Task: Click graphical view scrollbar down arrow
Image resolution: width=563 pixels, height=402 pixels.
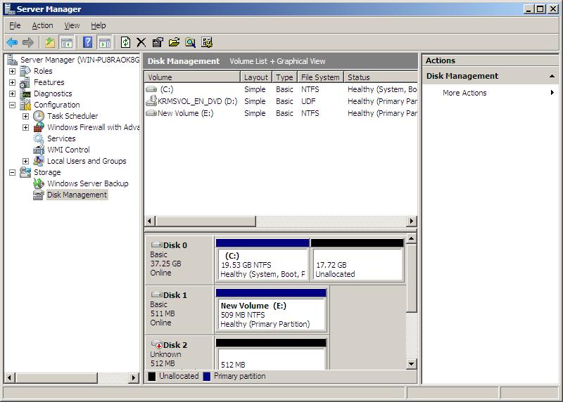Action: pyautogui.click(x=412, y=364)
